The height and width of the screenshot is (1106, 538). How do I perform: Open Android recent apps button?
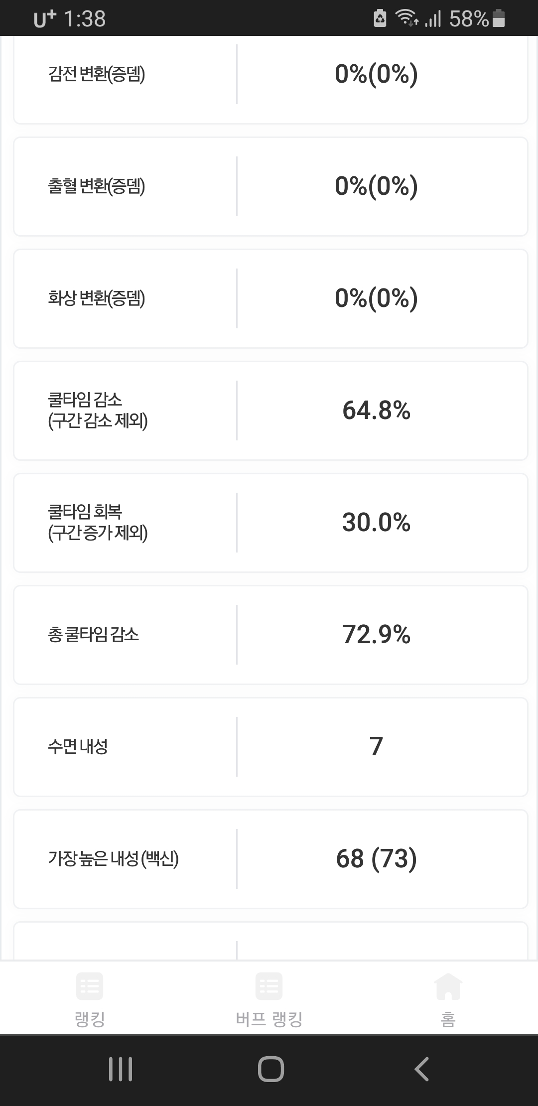tap(121, 1069)
